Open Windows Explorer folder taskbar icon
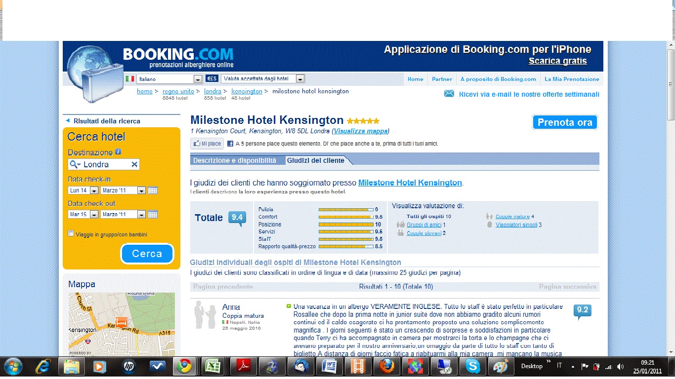Screen dimensions: 675x379 pyautogui.click(x=71, y=367)
